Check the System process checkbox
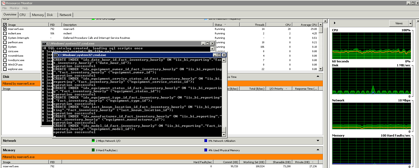 tap(5, 47)
